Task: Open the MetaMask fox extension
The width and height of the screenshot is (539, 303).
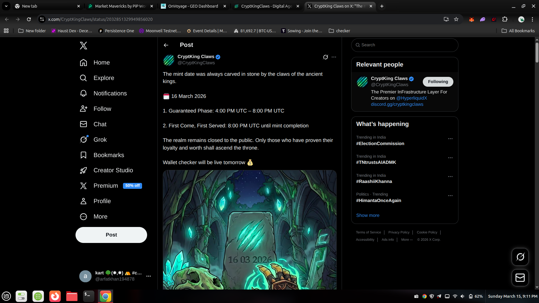Action: pyautogui.click(x=472, y=19)
